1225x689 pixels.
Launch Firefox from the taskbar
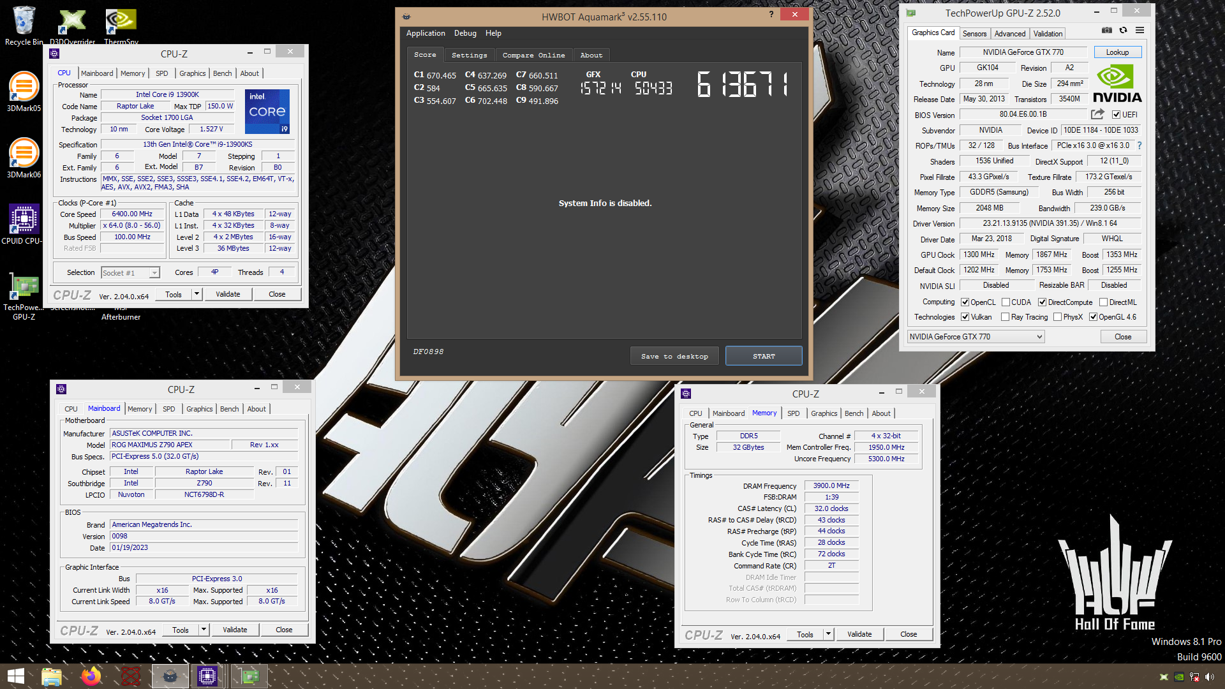91,676
